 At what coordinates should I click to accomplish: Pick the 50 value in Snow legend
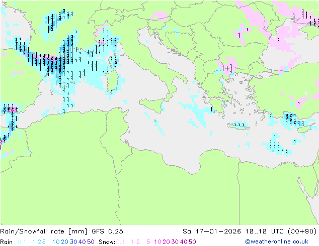[192, 242]
